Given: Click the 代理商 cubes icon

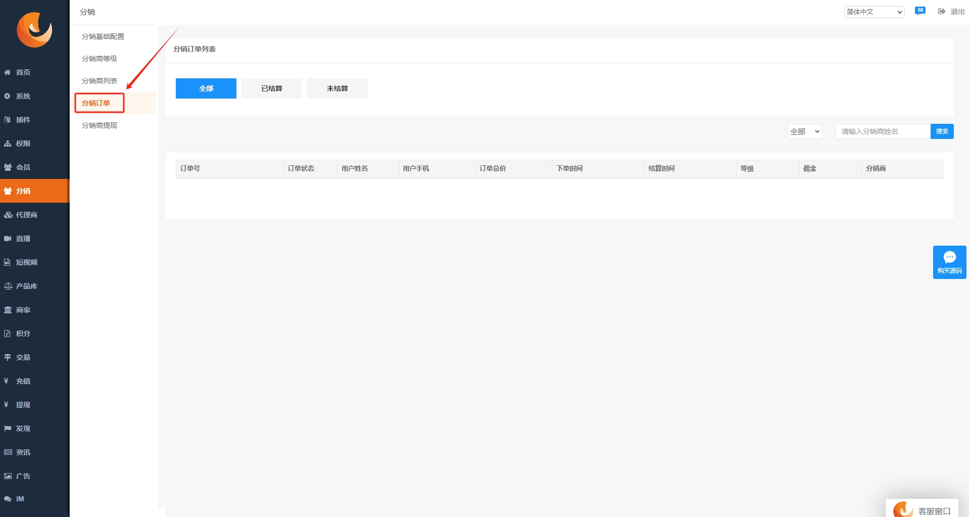Looking at the screenshot, I should (8, 215).
